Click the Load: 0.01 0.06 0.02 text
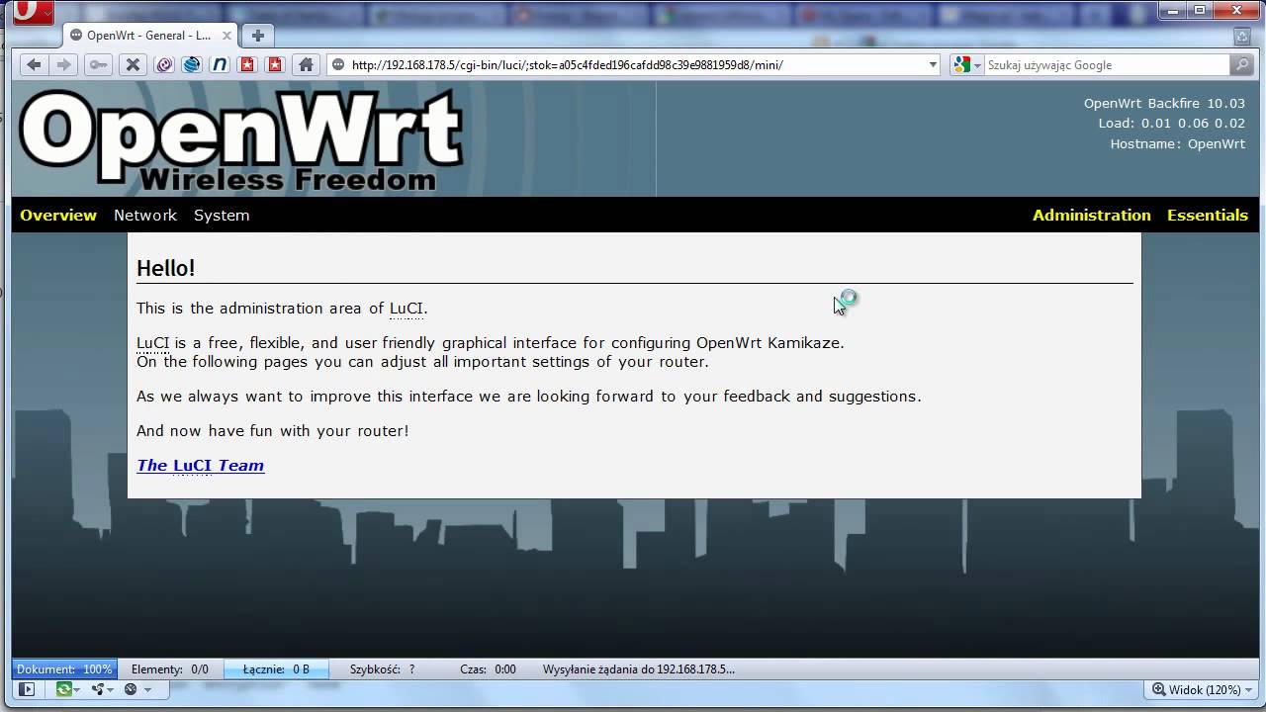1266x712 pixels. click(1172, 124)
